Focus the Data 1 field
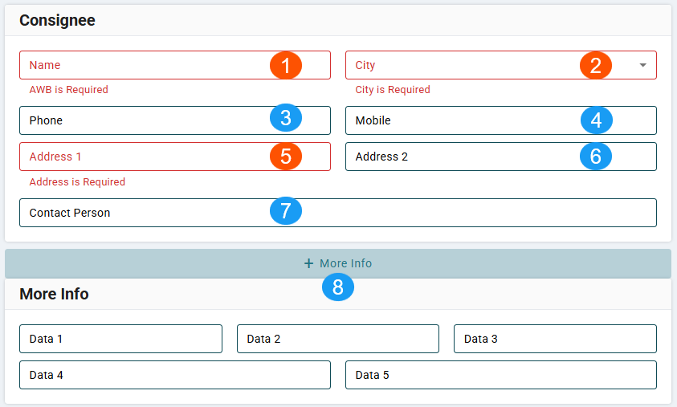 120,339
